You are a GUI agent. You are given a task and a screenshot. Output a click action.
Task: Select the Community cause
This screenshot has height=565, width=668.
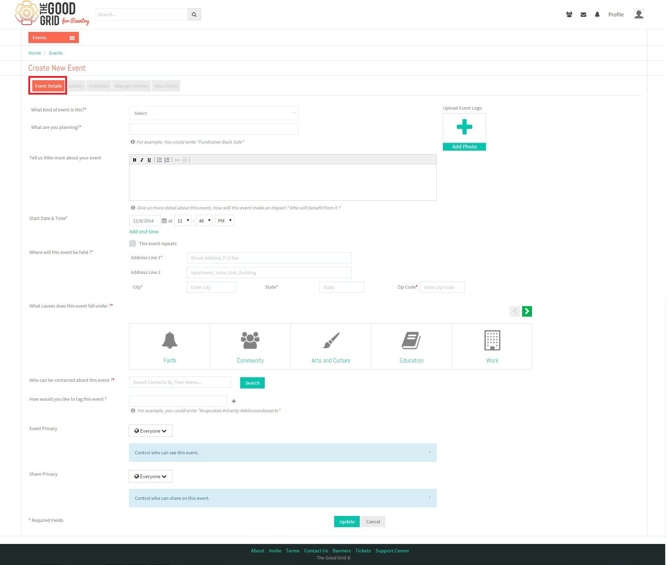tap(250, 346)
